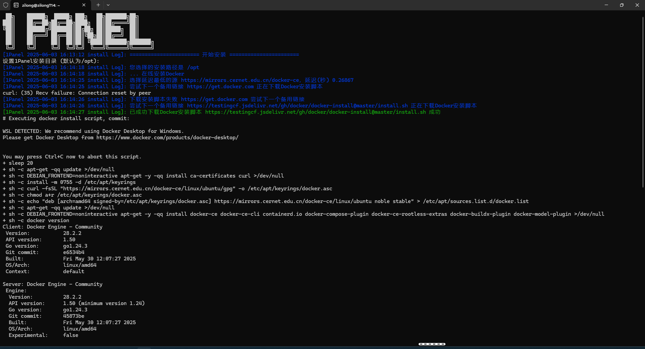Close the zilong@zilongT14 tab
The image size is (645, 349).
(84, 5)
